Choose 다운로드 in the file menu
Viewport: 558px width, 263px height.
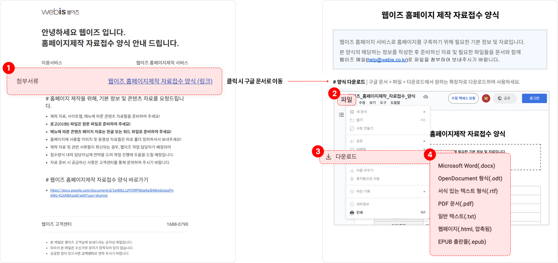pos(375,157)
